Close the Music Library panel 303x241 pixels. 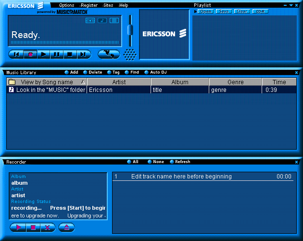[296, 73]
